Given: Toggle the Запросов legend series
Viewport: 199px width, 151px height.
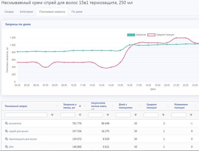Looking at the screenshot, I should pos(136,35).
